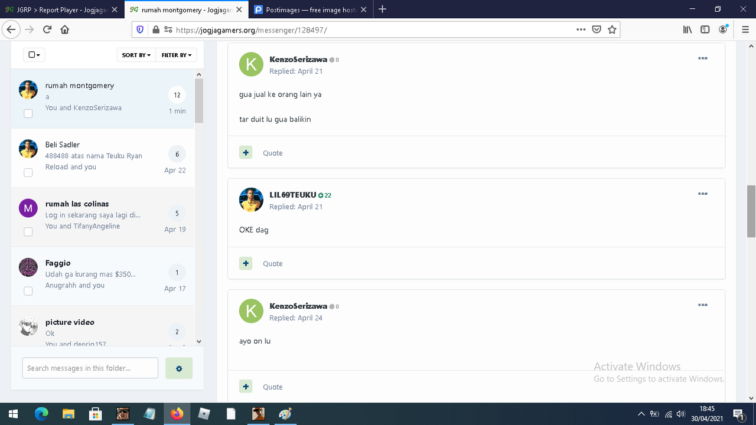Close the 'JGRP > Report Player' tab
The width and height of the screenshot is (756, 425).
click(x=115, y=9)
